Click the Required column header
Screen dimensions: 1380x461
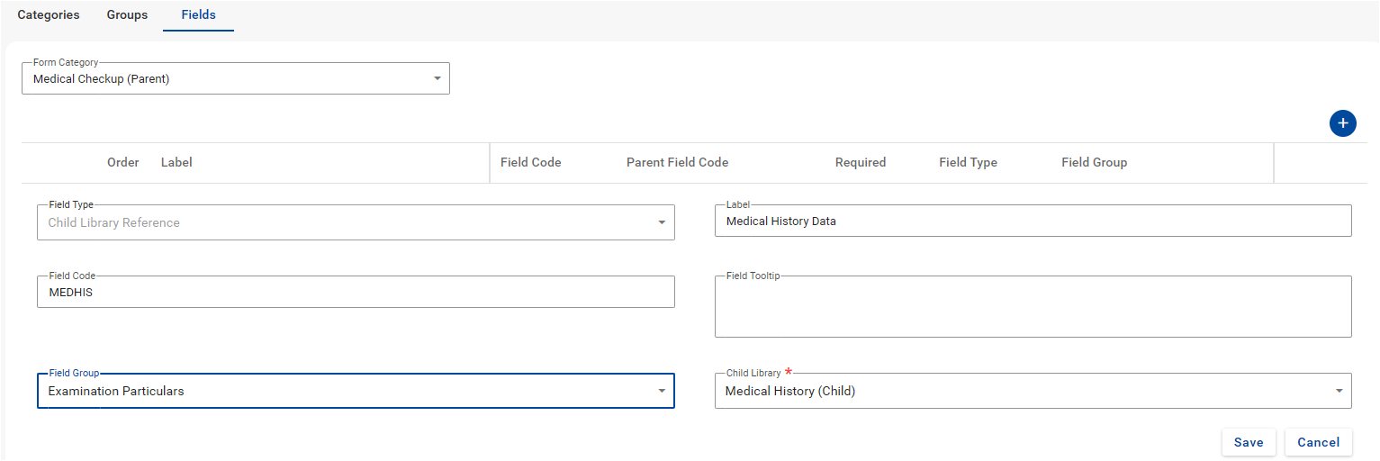[860, 163]
